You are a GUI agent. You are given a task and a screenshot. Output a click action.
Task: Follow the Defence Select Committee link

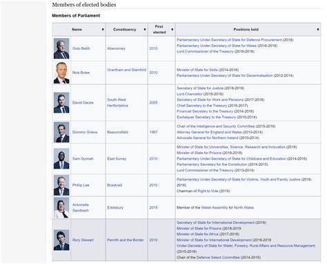[218, 257]
